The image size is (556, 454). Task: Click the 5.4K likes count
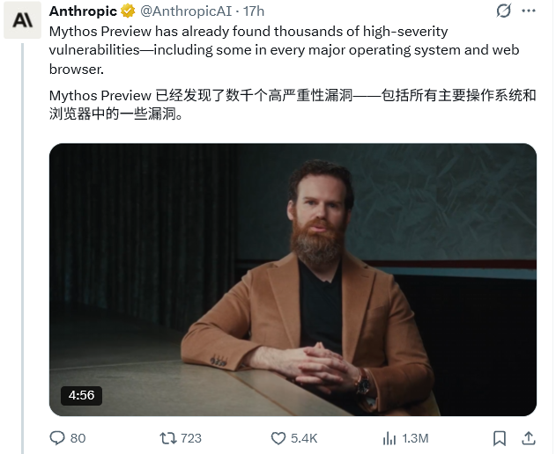pyautogui.click(x=304, y=438)
